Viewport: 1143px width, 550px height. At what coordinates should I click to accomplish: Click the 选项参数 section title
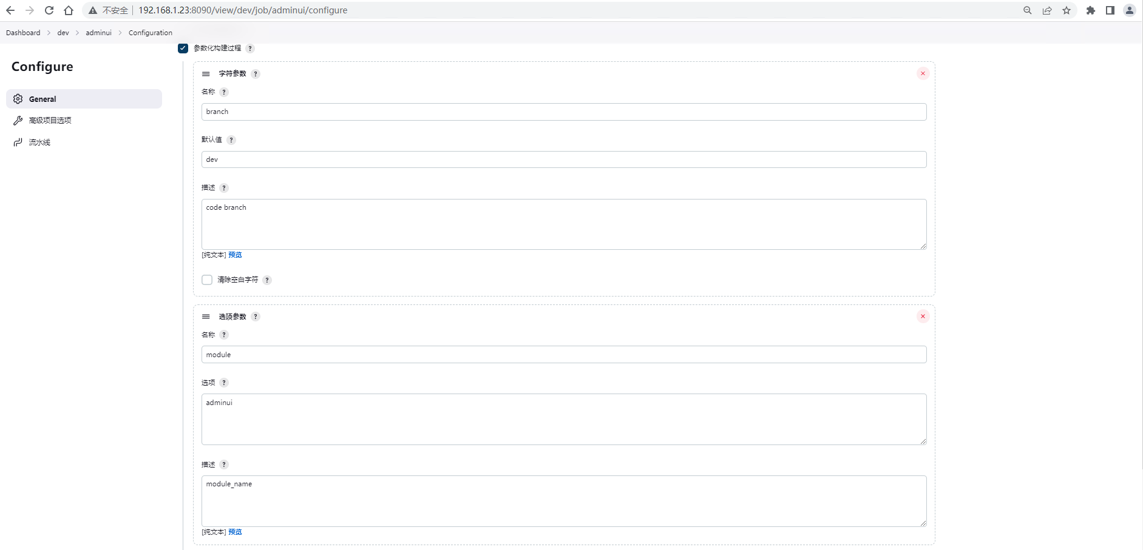click(x=232, y=317)
